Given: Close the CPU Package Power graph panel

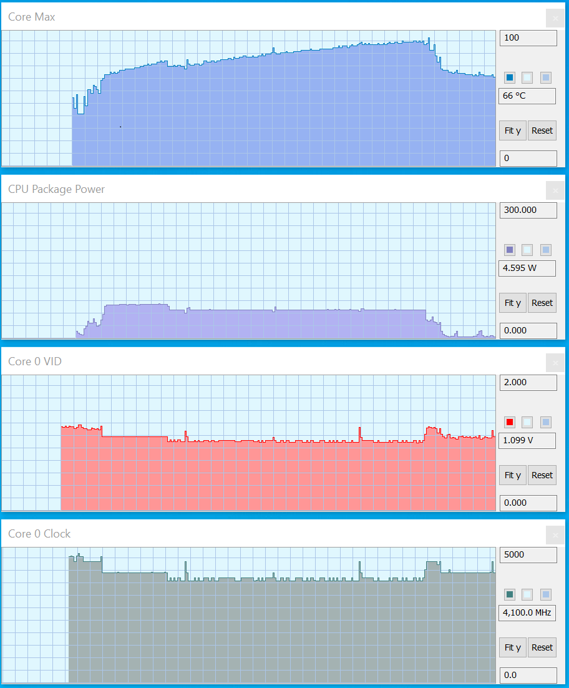Looking at the screenshot, I should (555, 190).
